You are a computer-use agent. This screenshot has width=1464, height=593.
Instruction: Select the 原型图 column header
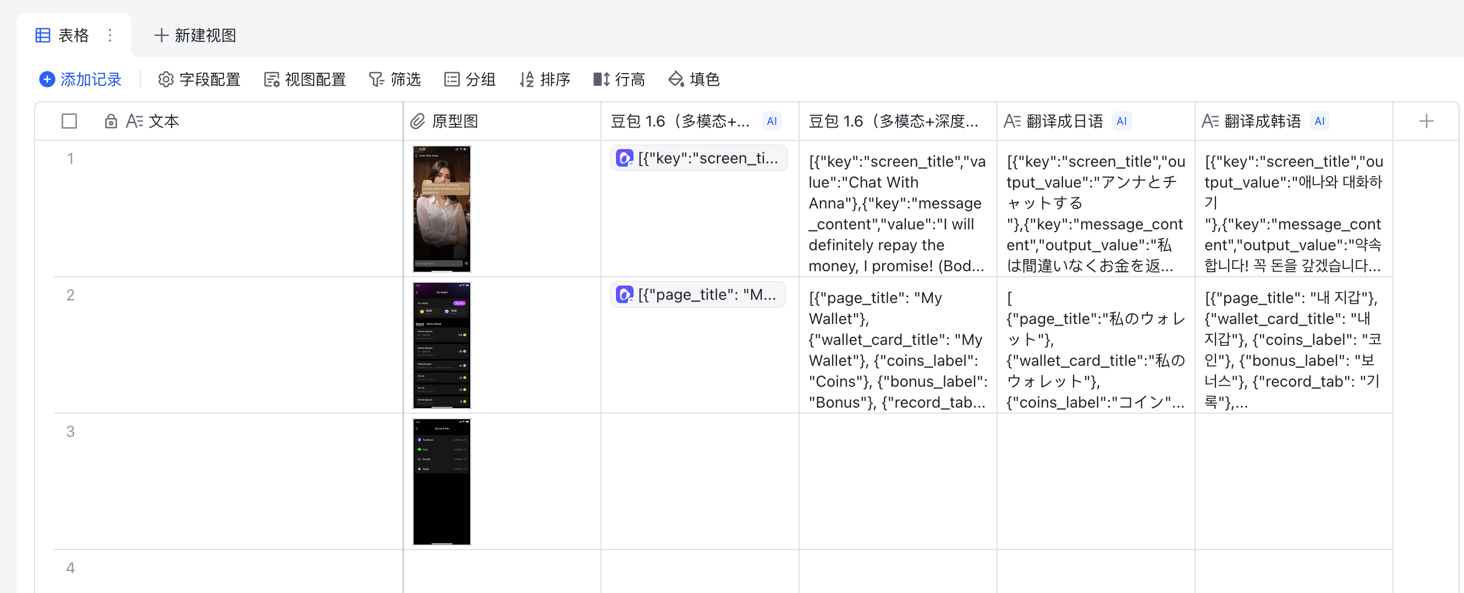pyautogui.click(x=502, y=121)
